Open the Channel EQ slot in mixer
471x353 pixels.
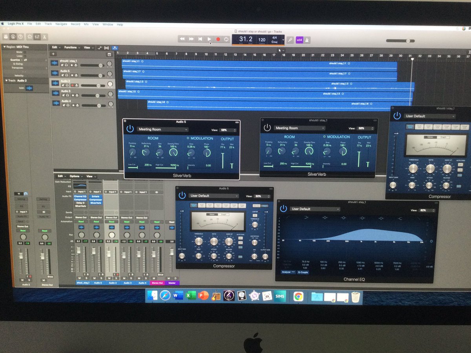pyautogui.click(x=80, y=196)
